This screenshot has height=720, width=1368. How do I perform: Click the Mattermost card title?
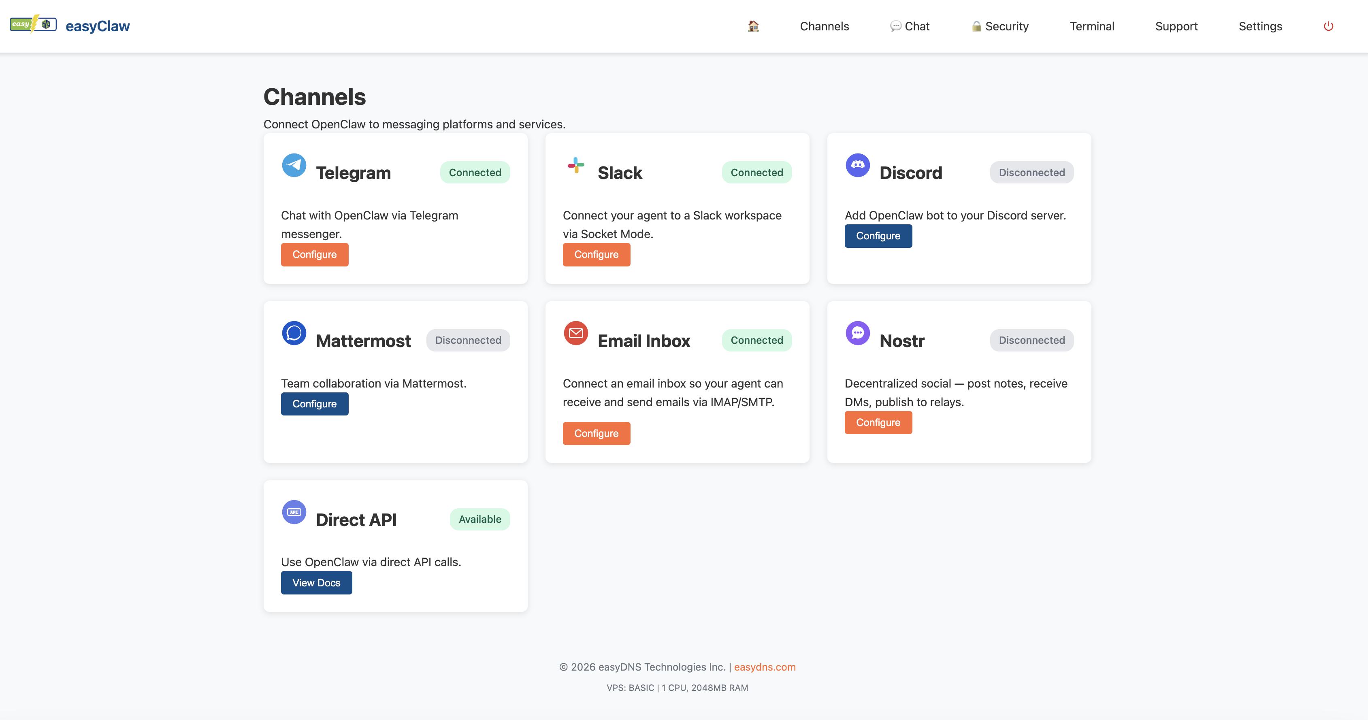point(363,341)
